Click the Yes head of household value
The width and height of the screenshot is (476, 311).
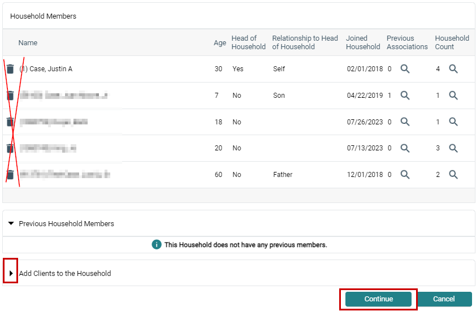tap(237, 69)
